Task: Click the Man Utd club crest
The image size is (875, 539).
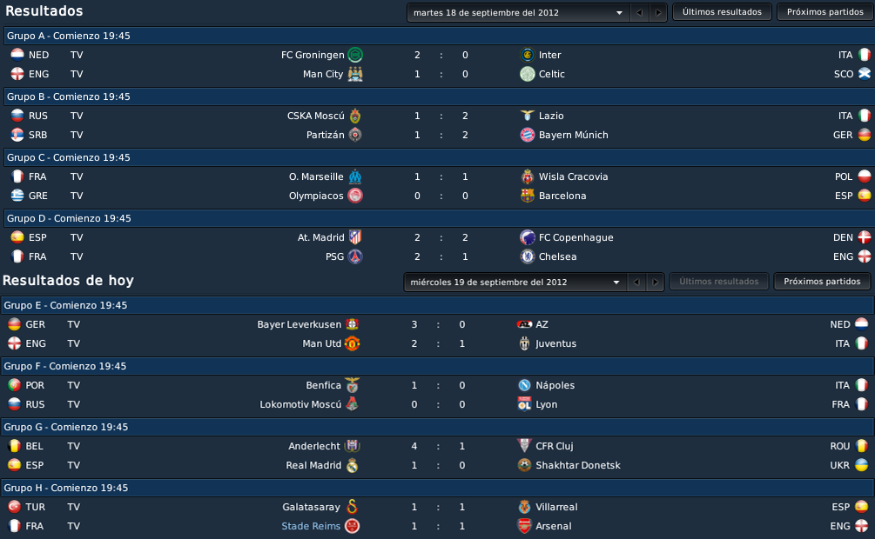Action: [352, 343]
